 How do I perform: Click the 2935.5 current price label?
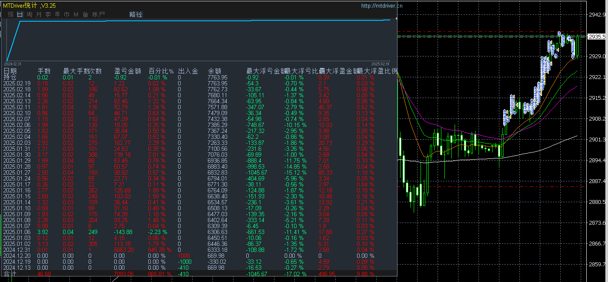(596, 37)
